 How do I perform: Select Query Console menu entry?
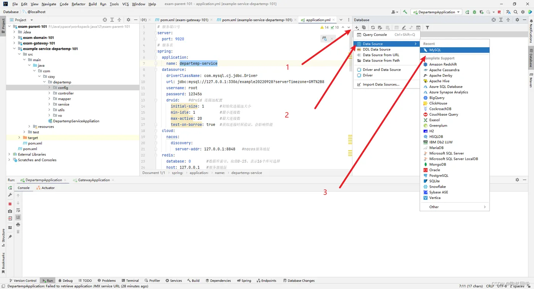pos(386,35)
